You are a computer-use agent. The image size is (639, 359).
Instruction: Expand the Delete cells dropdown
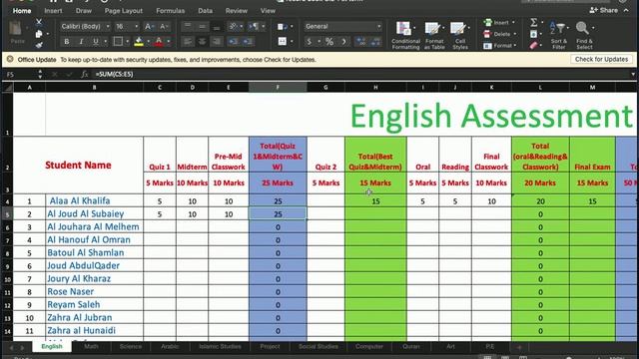tap(515, 34)
